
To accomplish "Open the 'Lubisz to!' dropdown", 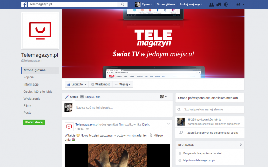I will pyautogui.click(x=77, y=85).
